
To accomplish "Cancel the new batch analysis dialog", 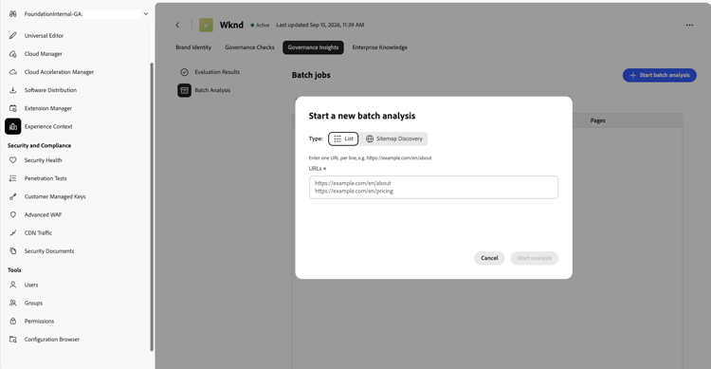I will click(489, 258).
